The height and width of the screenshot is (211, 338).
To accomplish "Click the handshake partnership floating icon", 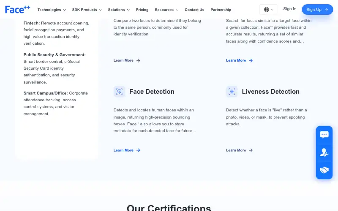I will tap(324, 170).
